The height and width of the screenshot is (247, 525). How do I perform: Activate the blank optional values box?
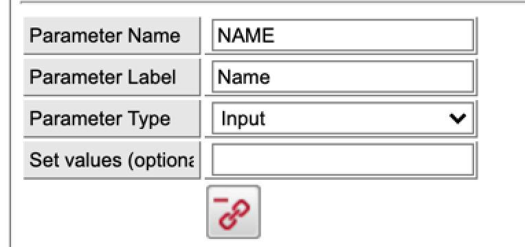343,160
